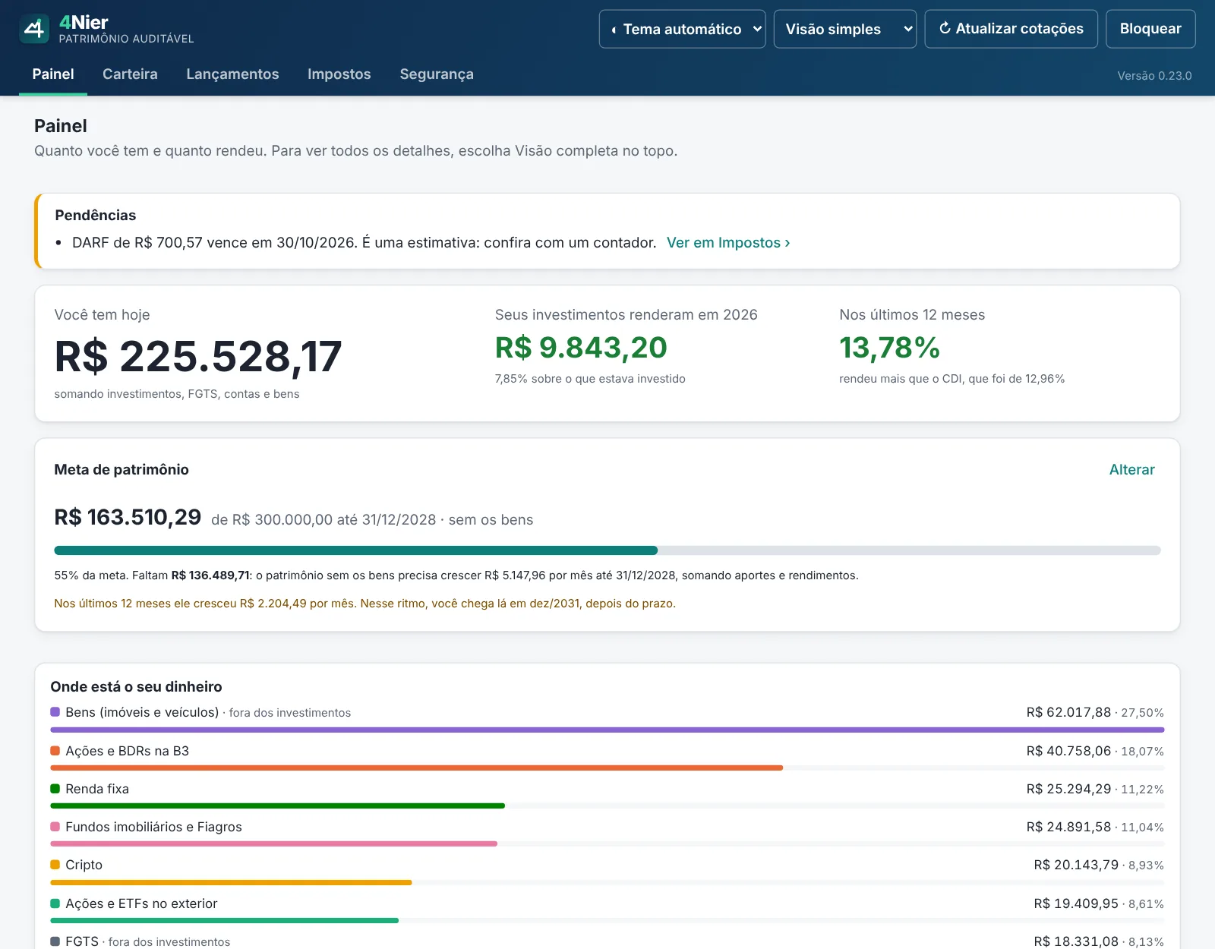Click the Bloquear button
The width and height of the screenshot is (1215, 949).
point(1150,29)
